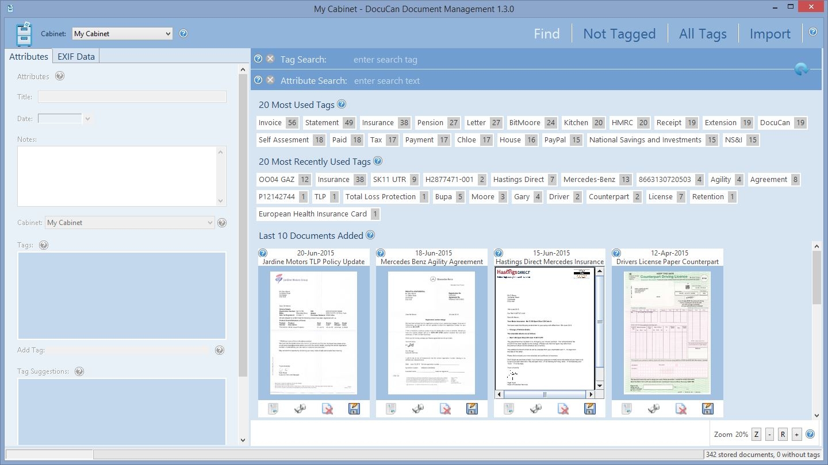Click the Hastings Direct tag

click(x=524, y=179)
